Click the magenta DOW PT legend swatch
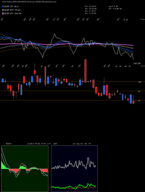The height and width of the screenshot is (192, 145). pos(3,13)
